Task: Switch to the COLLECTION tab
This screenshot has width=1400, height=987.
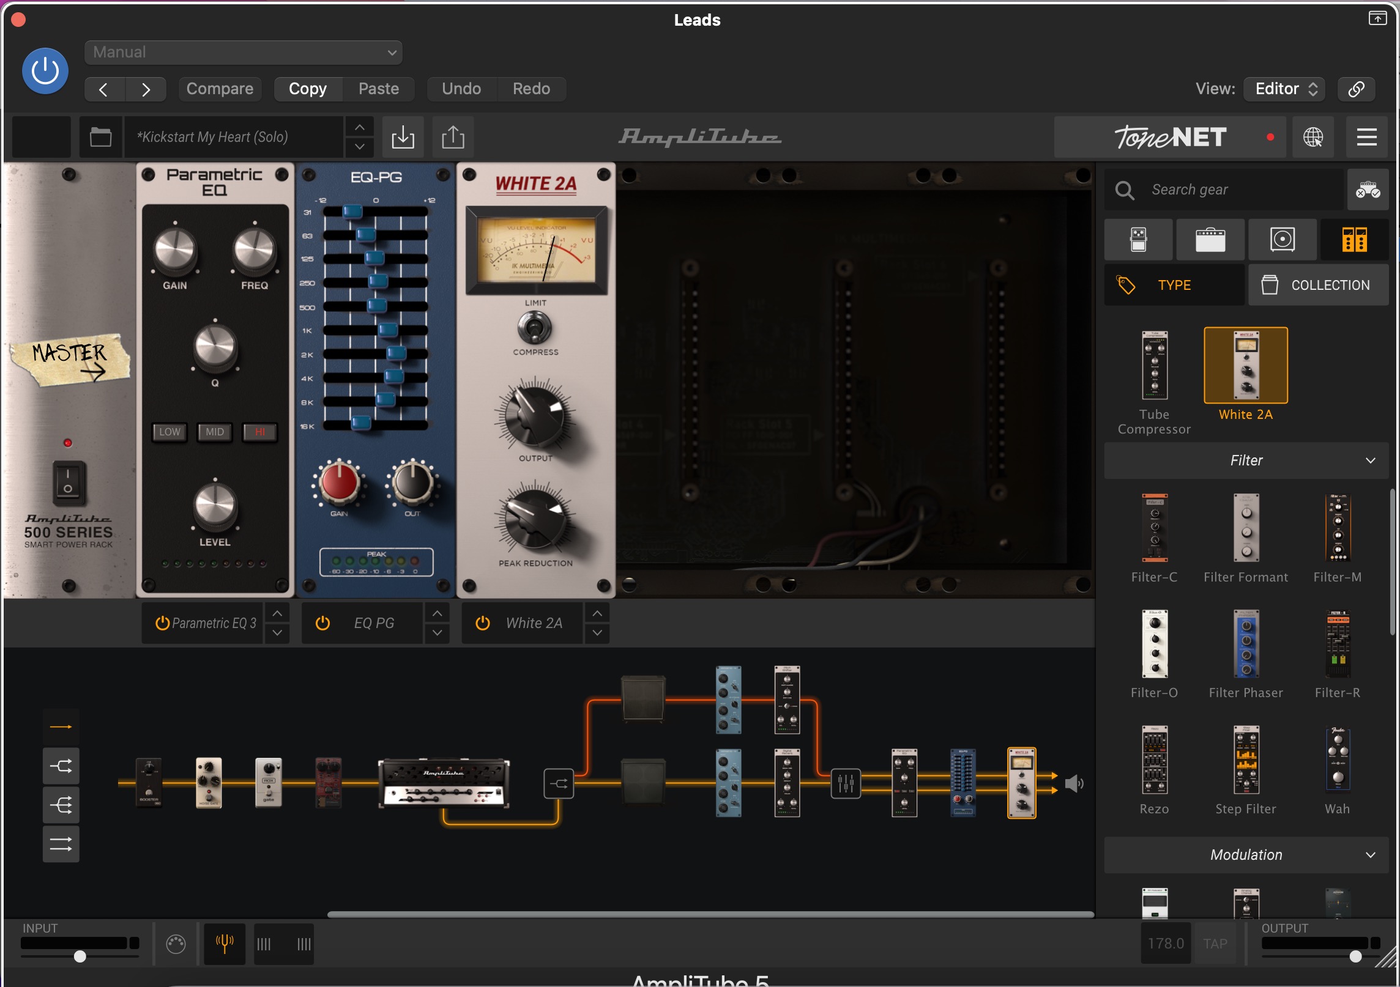Action: (1319, 285)
